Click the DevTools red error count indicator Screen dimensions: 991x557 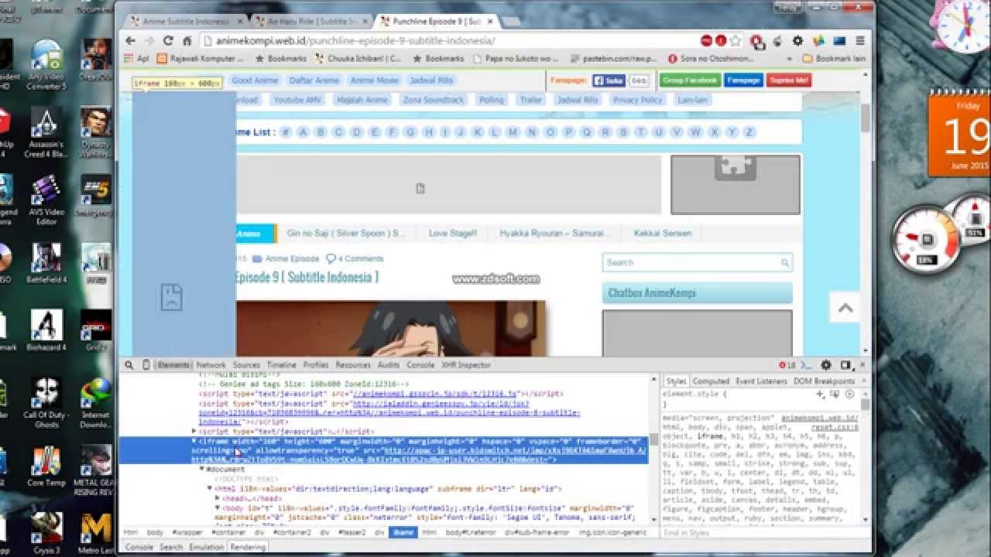point(787,365)
